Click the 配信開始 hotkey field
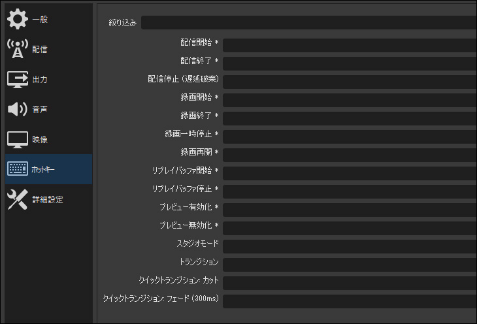 [349, 45]
